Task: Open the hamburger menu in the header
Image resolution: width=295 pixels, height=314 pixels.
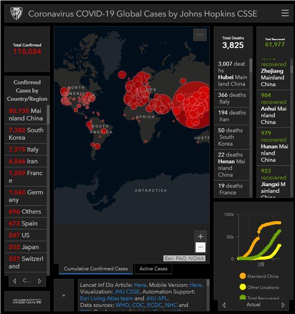Action: tap(285, 13)
